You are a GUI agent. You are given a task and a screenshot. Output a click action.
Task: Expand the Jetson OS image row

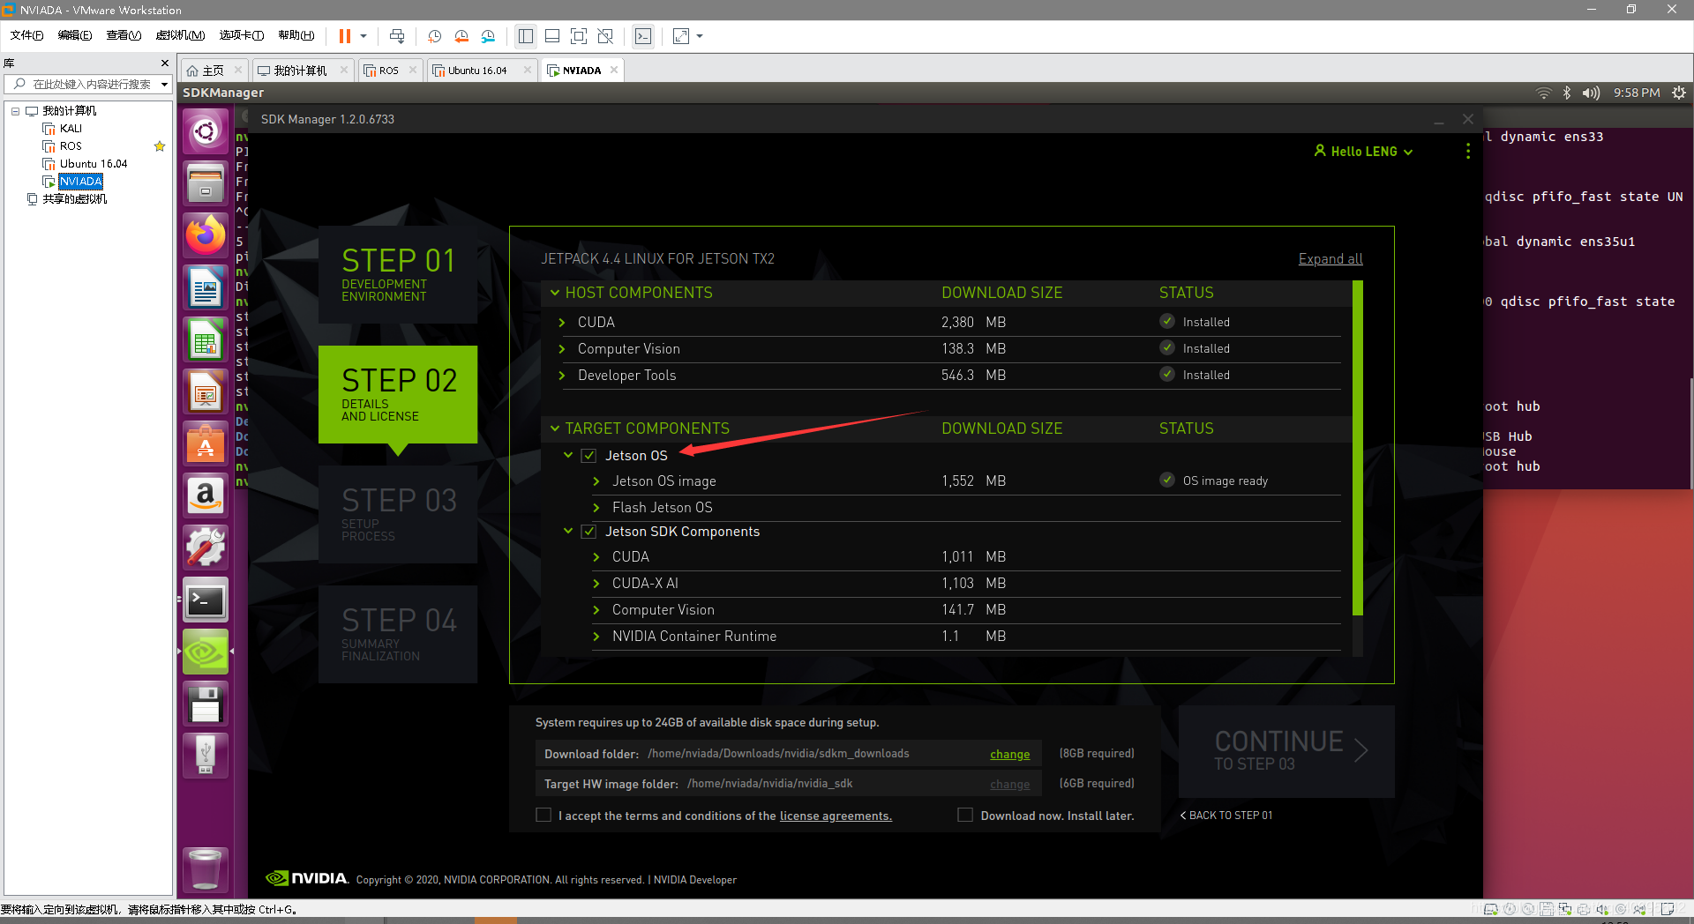(x=596, y=481)
